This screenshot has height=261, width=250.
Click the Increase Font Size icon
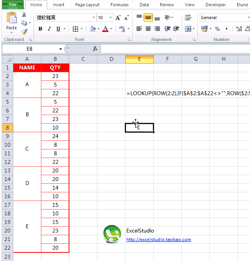tap(117, 18)
